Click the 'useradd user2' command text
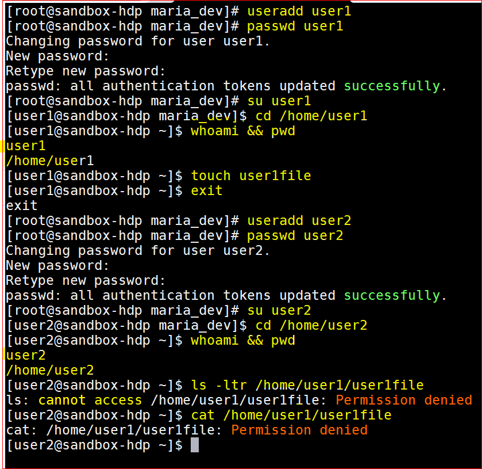This screenshot has height=469, width=482. 299,221
